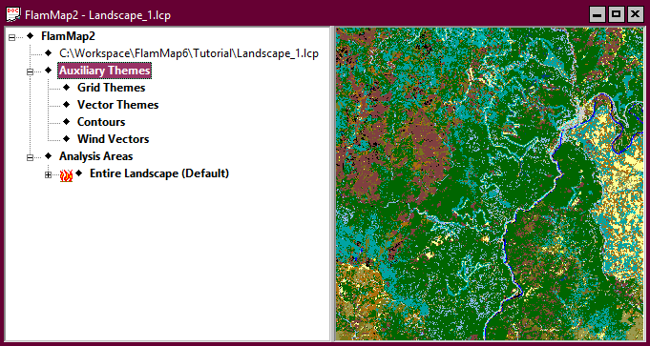The width and height of the screenshot is (650, 346).
Task: Maximize the FlamMap2 window
Action: [616, 15]
